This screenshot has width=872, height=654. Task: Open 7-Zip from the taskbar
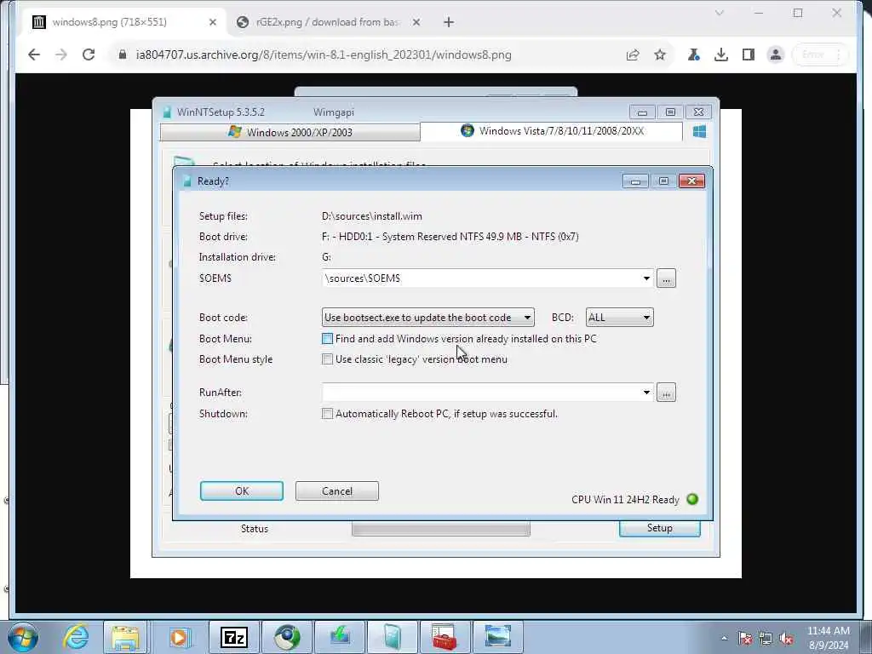pos(233,637)
